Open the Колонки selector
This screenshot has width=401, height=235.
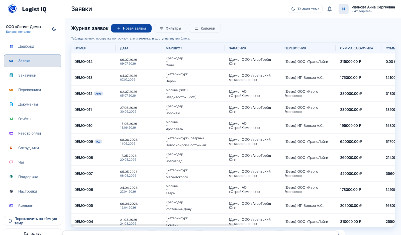click(x=205, y=28)
